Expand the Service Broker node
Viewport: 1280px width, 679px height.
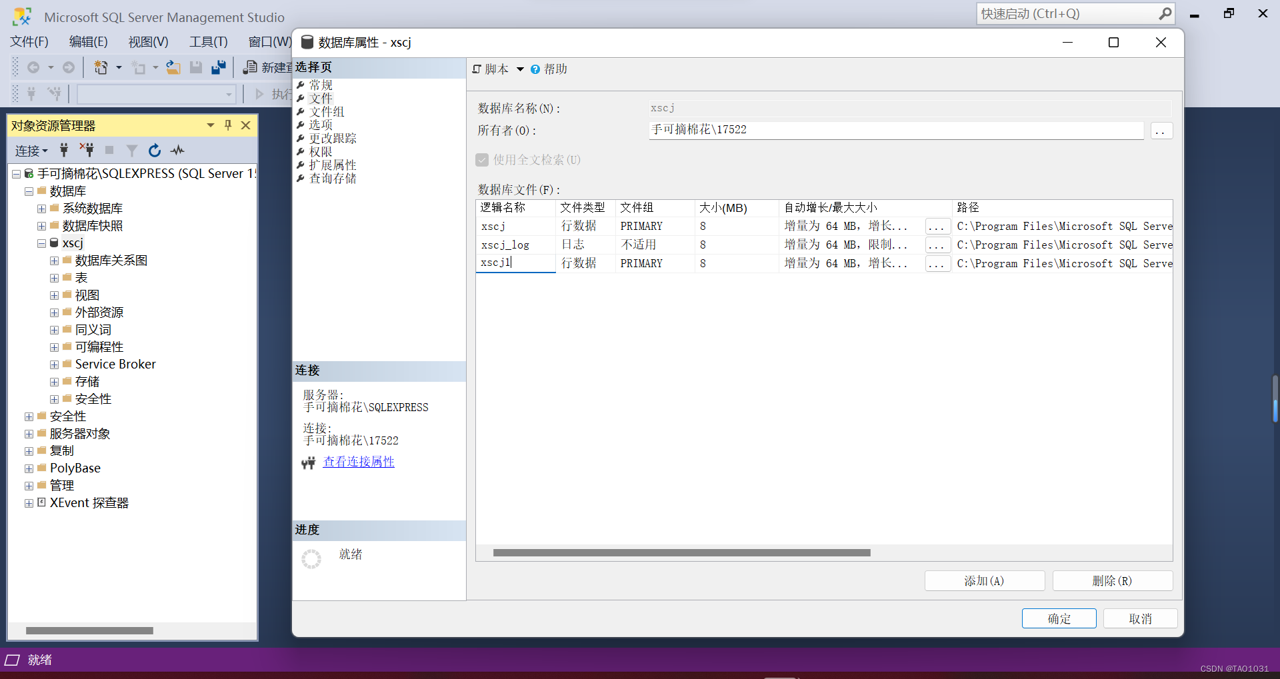pos(54,364)
